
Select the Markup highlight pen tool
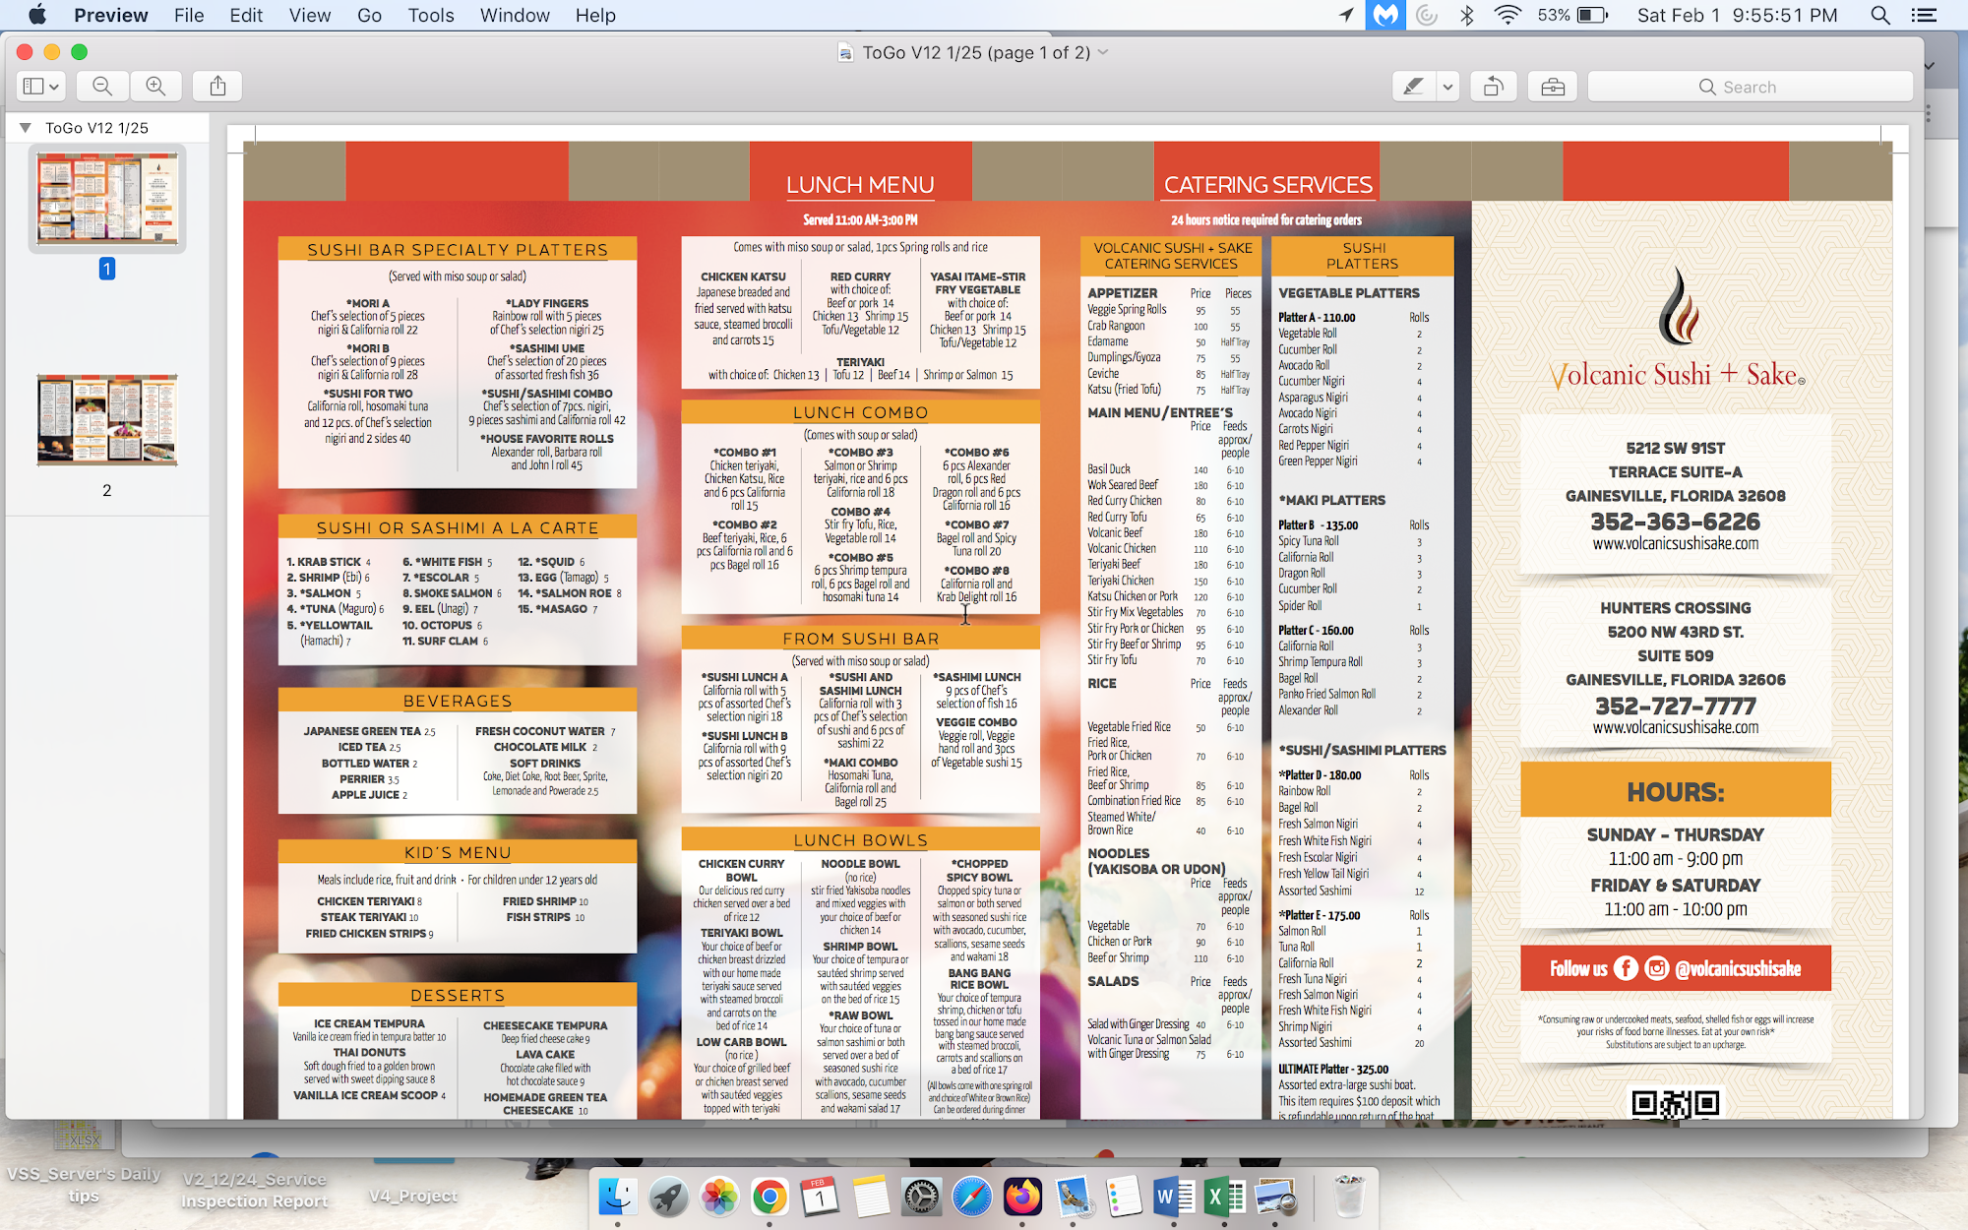point(1413,87)
